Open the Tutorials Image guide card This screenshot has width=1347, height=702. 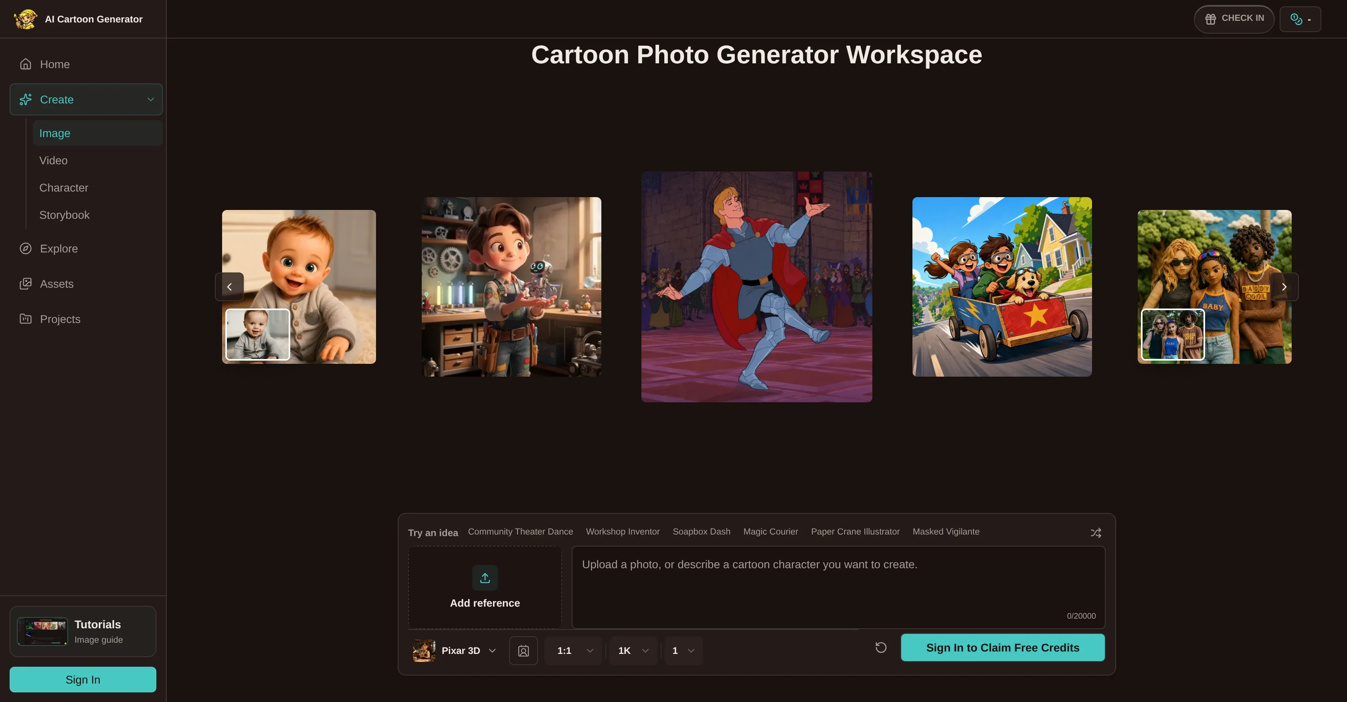click(x=83, y=631)
